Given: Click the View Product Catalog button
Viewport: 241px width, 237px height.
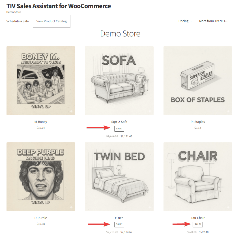Looking at the screenshot, I should coord(51,21).
